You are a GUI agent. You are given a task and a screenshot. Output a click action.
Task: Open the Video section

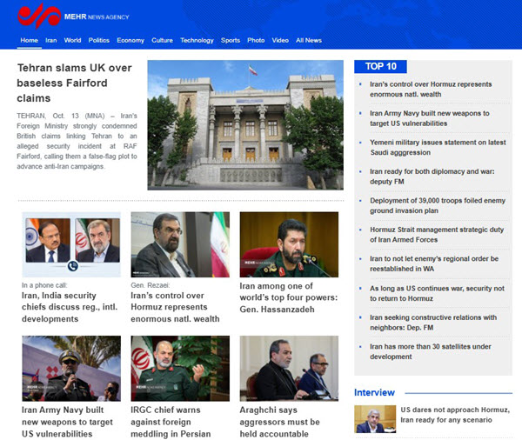point(280,40)
